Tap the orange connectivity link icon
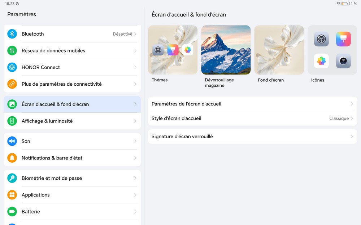This screenshot has height=225, width=361. (12, 84)
